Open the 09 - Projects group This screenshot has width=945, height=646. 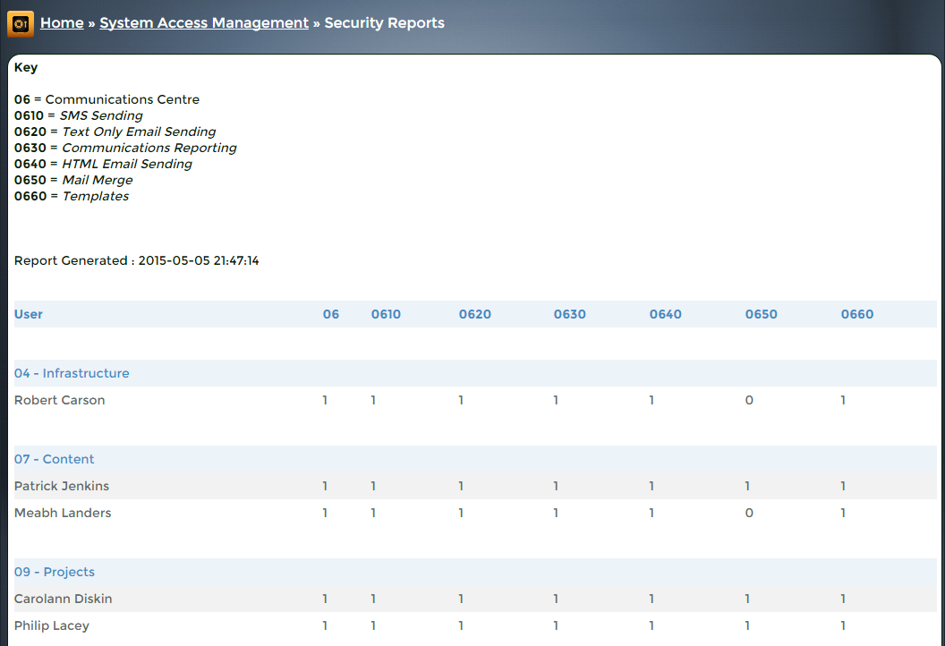pyautogui.click(x=54, y=572)
